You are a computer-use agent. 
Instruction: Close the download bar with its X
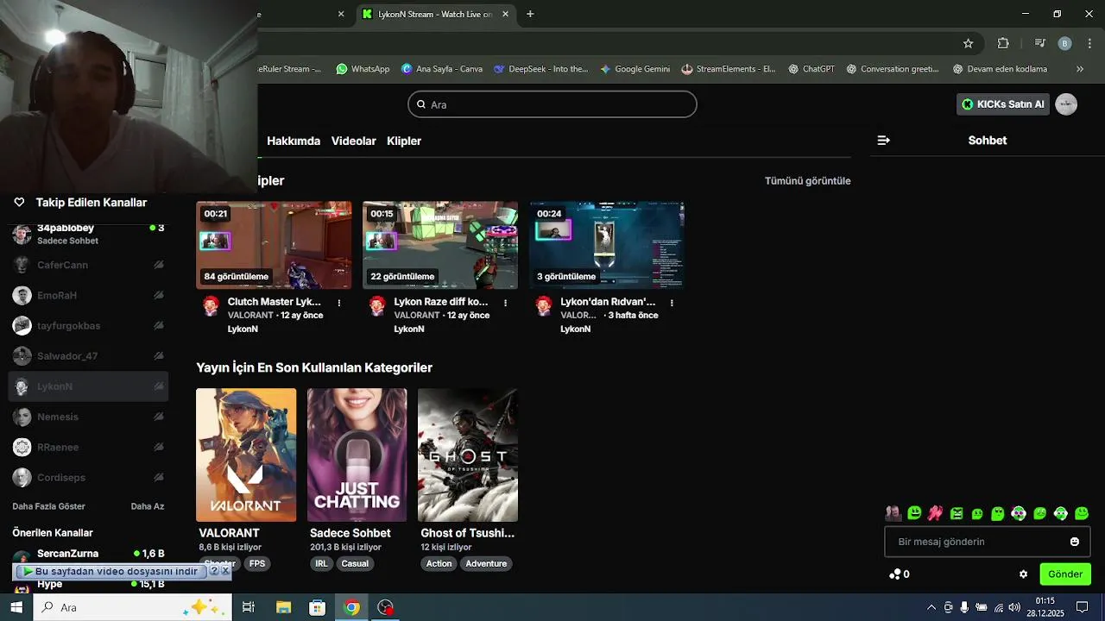[225, 571]
